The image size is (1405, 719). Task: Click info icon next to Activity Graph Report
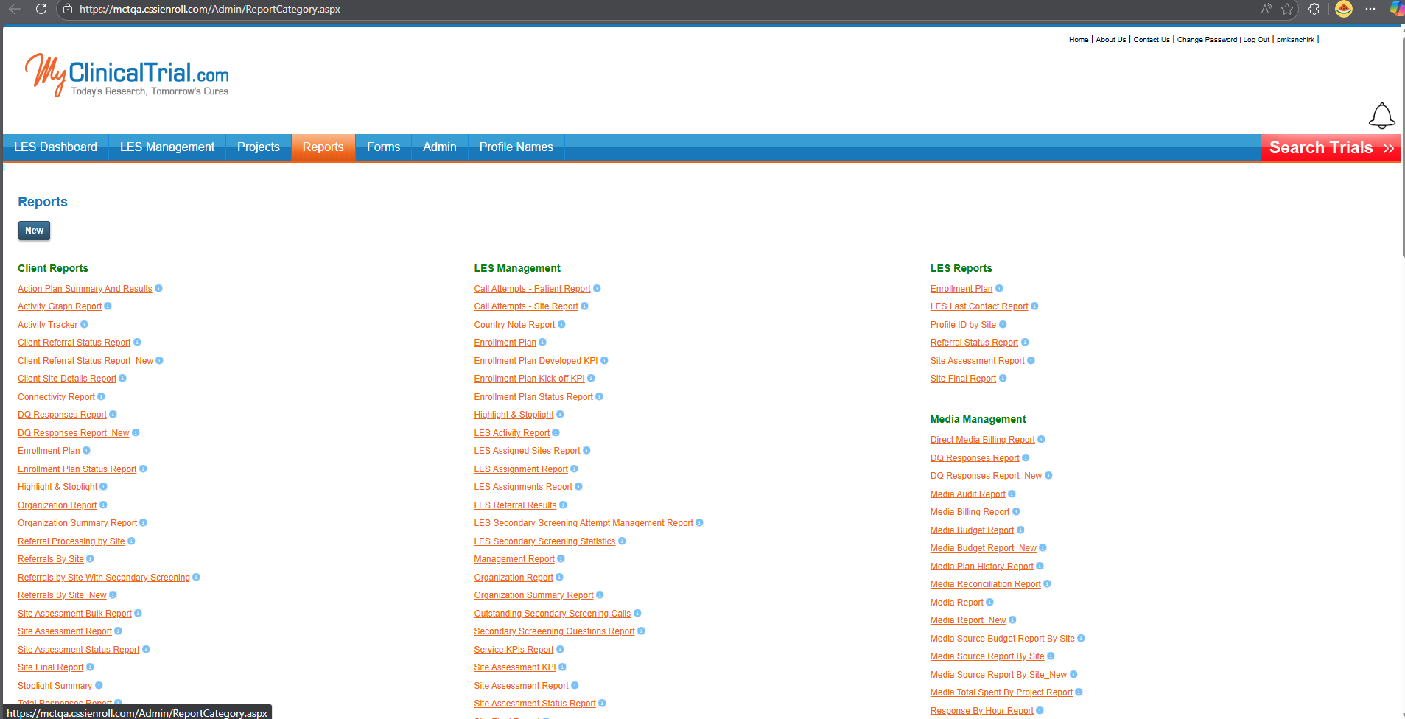click(108, 306)
